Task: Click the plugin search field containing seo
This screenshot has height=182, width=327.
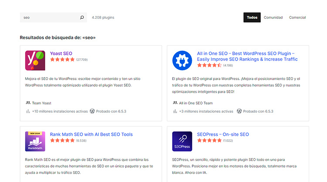Action: pos(49,18)
